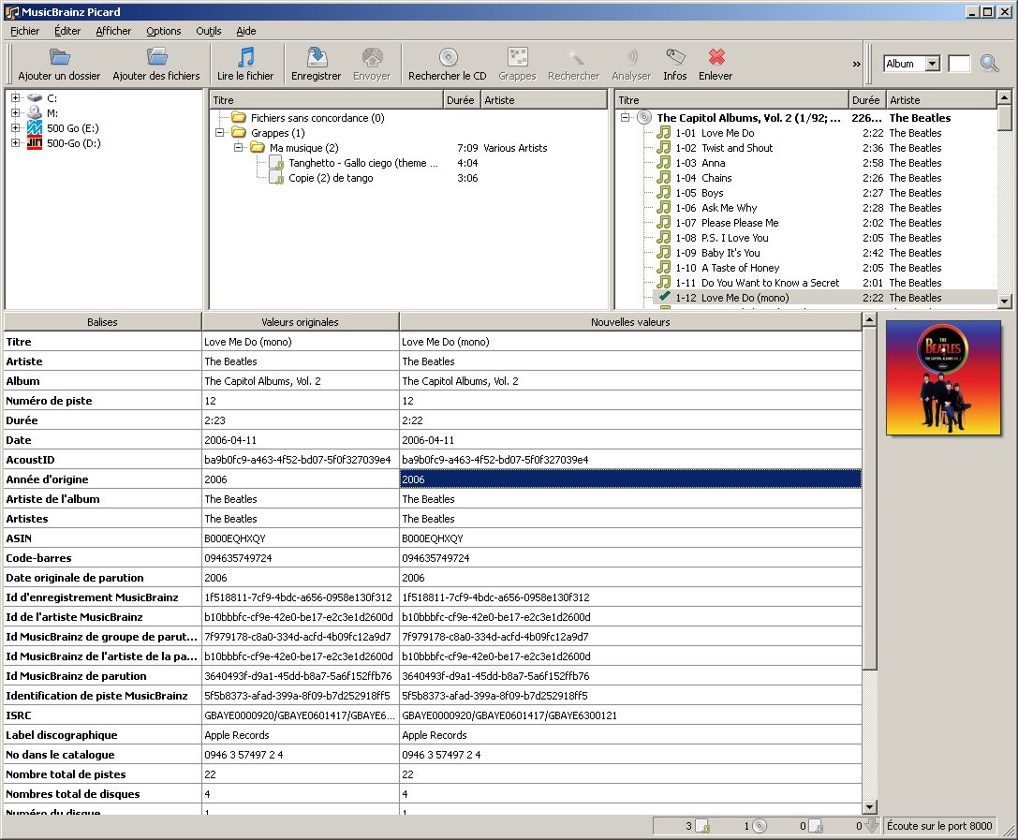Click the Beatles cover art thumbnail
Viewport: 1018px width, 840px height.
(943, 377)
